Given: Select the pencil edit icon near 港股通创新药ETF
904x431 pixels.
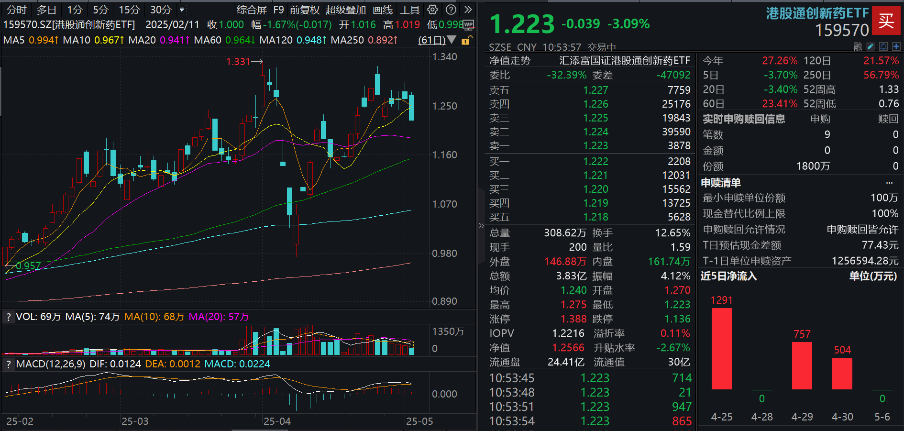Looking at the screenshot, I should [x=871, y=46].
